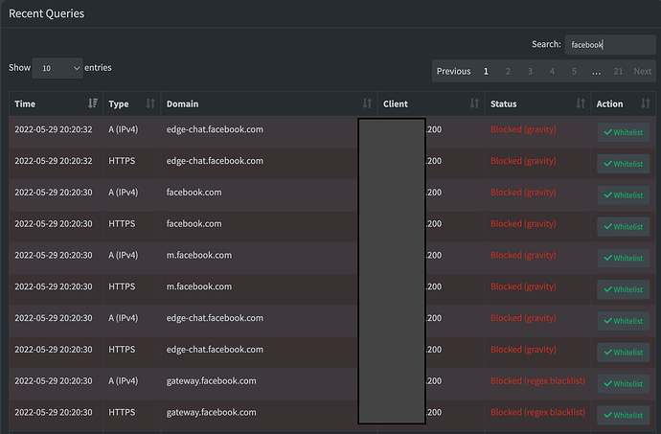This screenshot has height=434, width=661.
Task: Jump to page 21 of results
Action: [x=618, y=71]
